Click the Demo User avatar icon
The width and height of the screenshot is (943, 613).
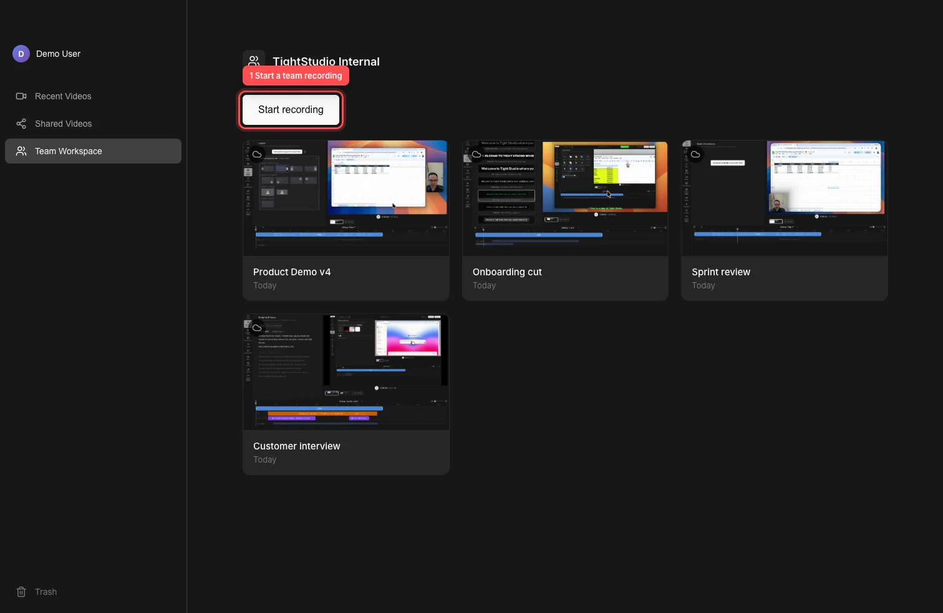tap(21, 54)
